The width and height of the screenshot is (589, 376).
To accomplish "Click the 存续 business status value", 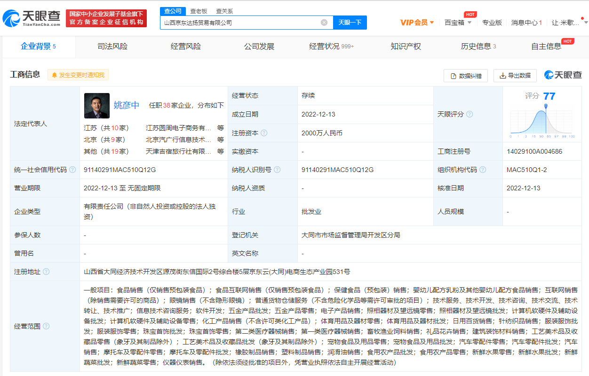I will (308, 95).
